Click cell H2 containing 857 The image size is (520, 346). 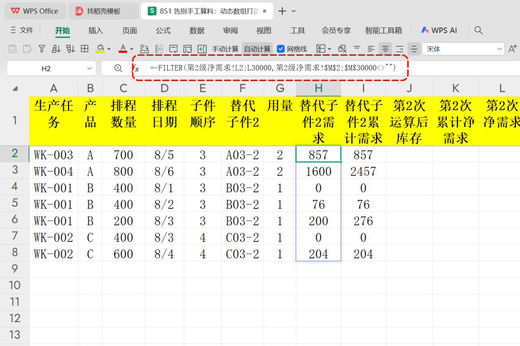click(318, 154)
